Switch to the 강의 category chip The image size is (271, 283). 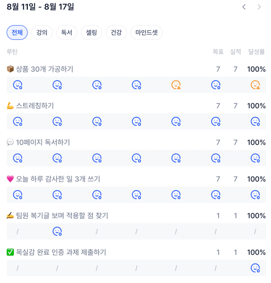coord(42,33)
